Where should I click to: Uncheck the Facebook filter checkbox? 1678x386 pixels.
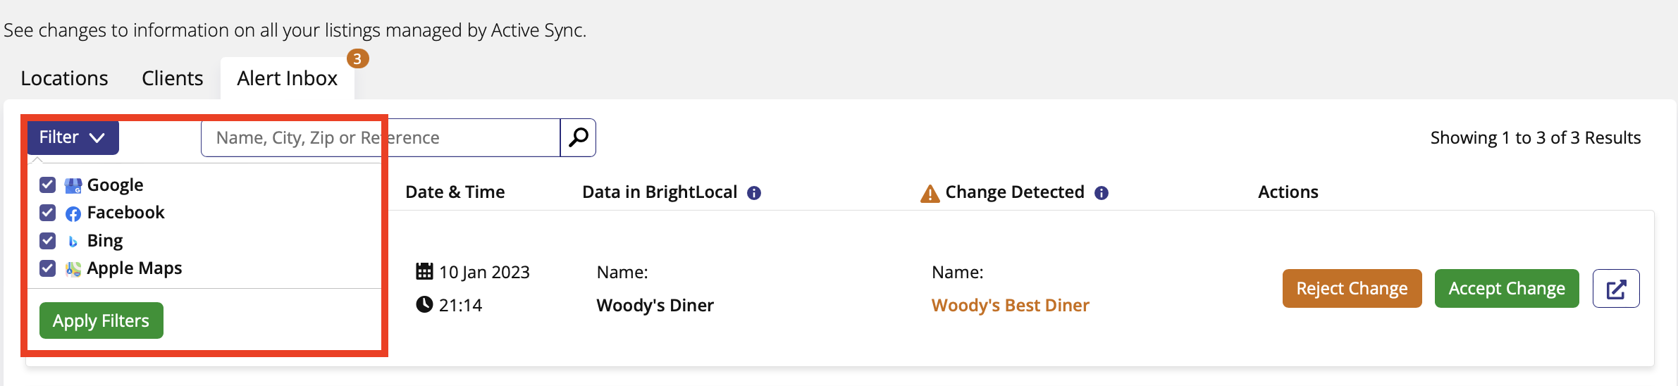pyautogui.click(x=48, y=213)
